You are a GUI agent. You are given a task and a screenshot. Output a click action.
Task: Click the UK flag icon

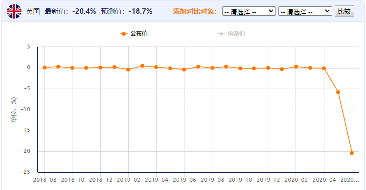coord(14,11)
